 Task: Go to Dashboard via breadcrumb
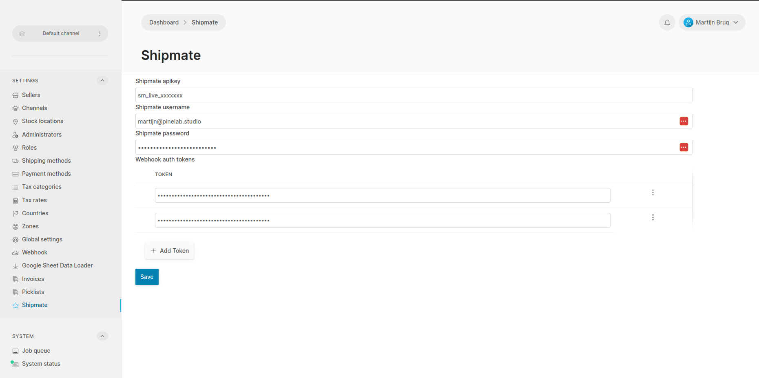click(164, 22)
